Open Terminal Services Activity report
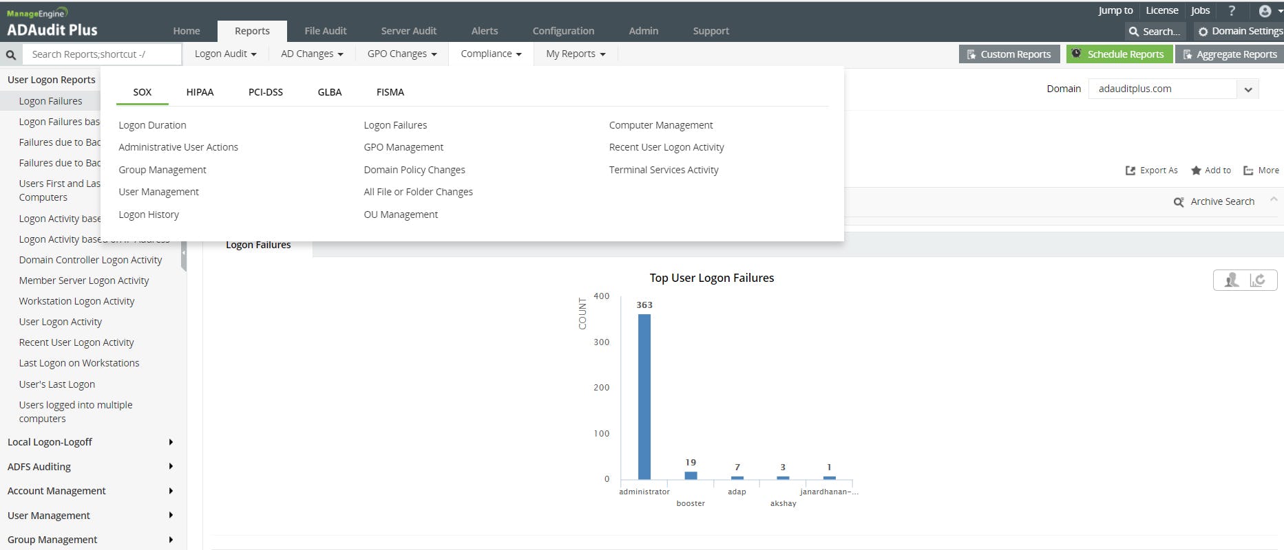The height and width of the screenshot is (550, 1284). click(x=664, y=170)
